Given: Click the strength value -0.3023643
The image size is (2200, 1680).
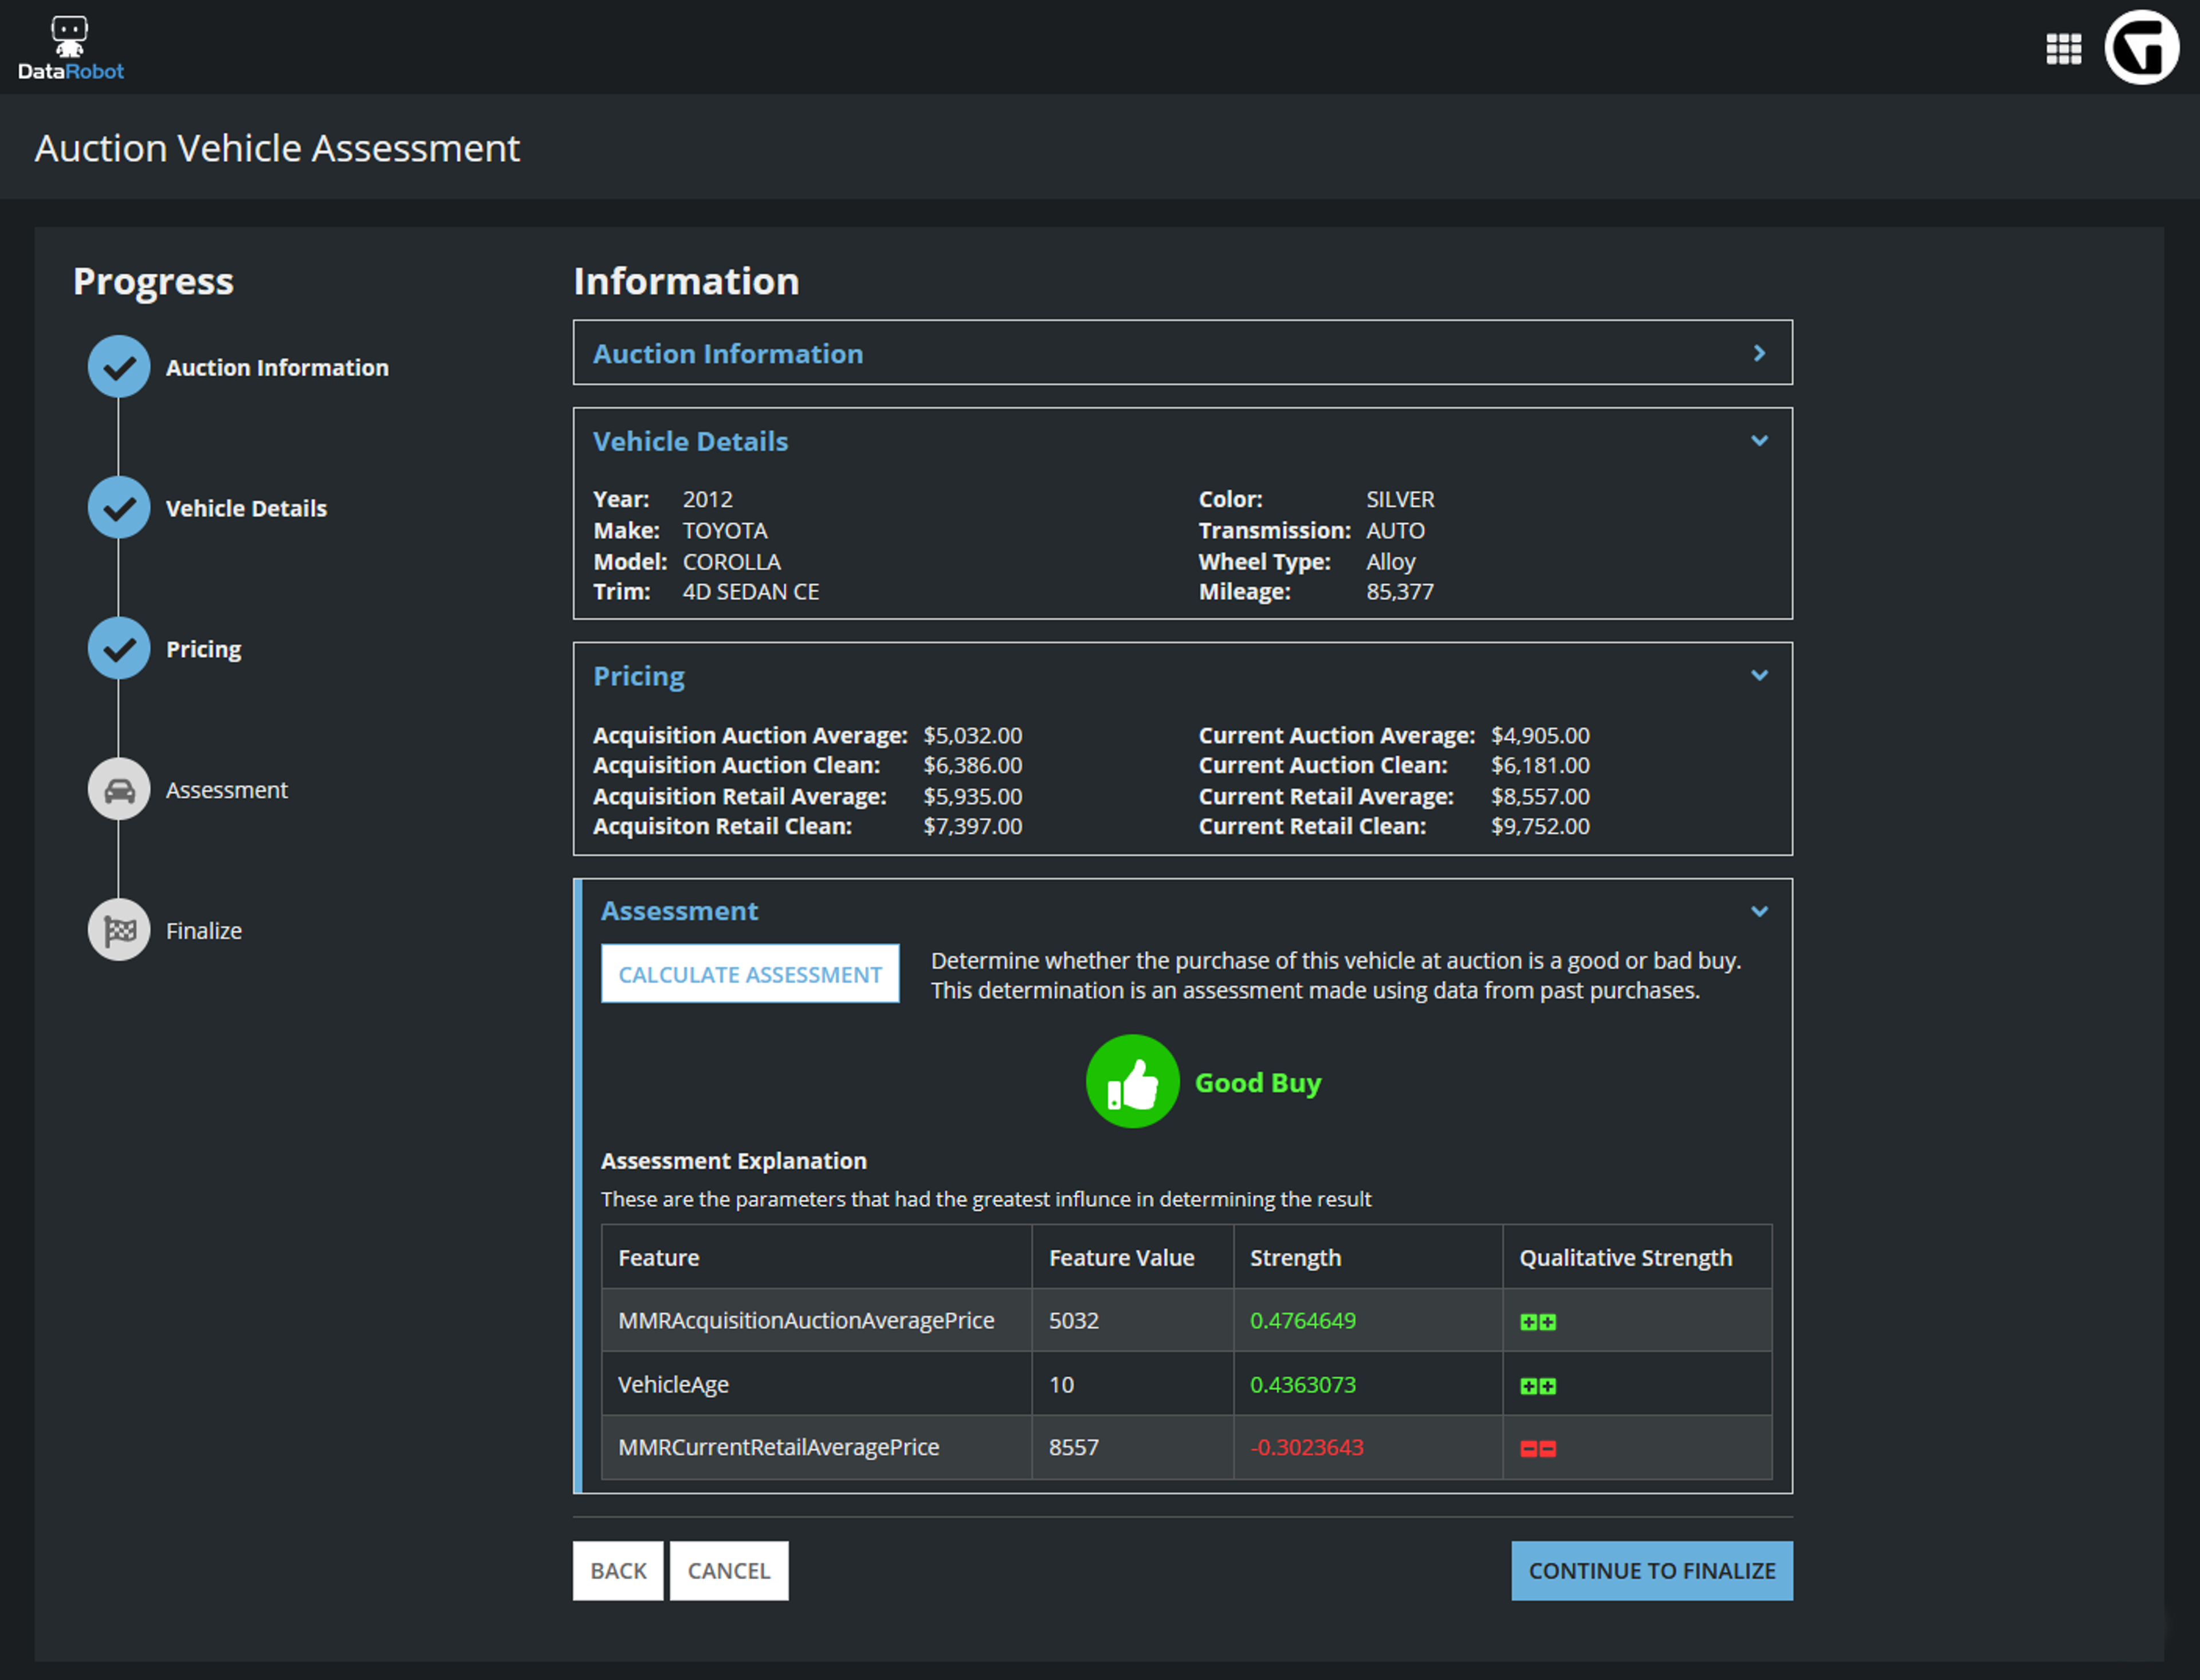Looking at the screenshot, I should click(1307, 1448).
